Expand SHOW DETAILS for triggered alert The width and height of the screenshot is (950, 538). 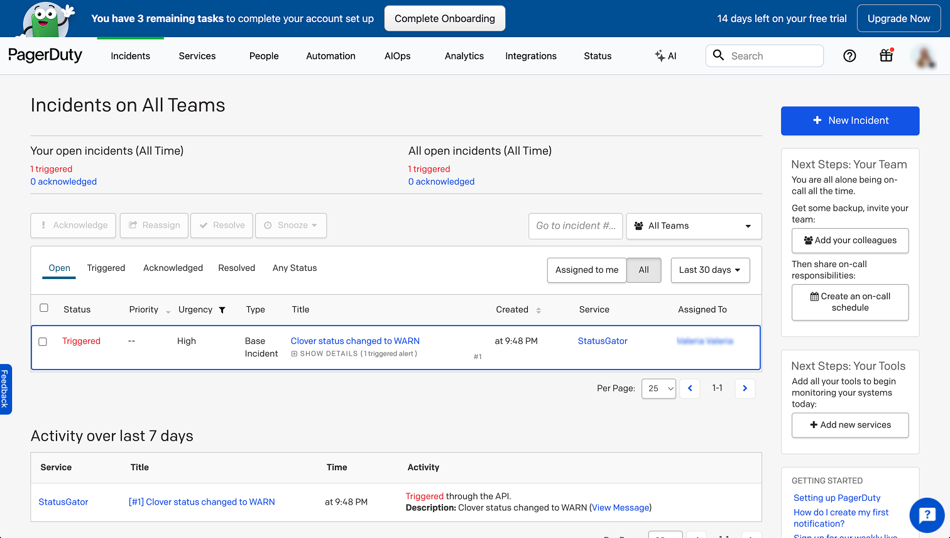354,354
